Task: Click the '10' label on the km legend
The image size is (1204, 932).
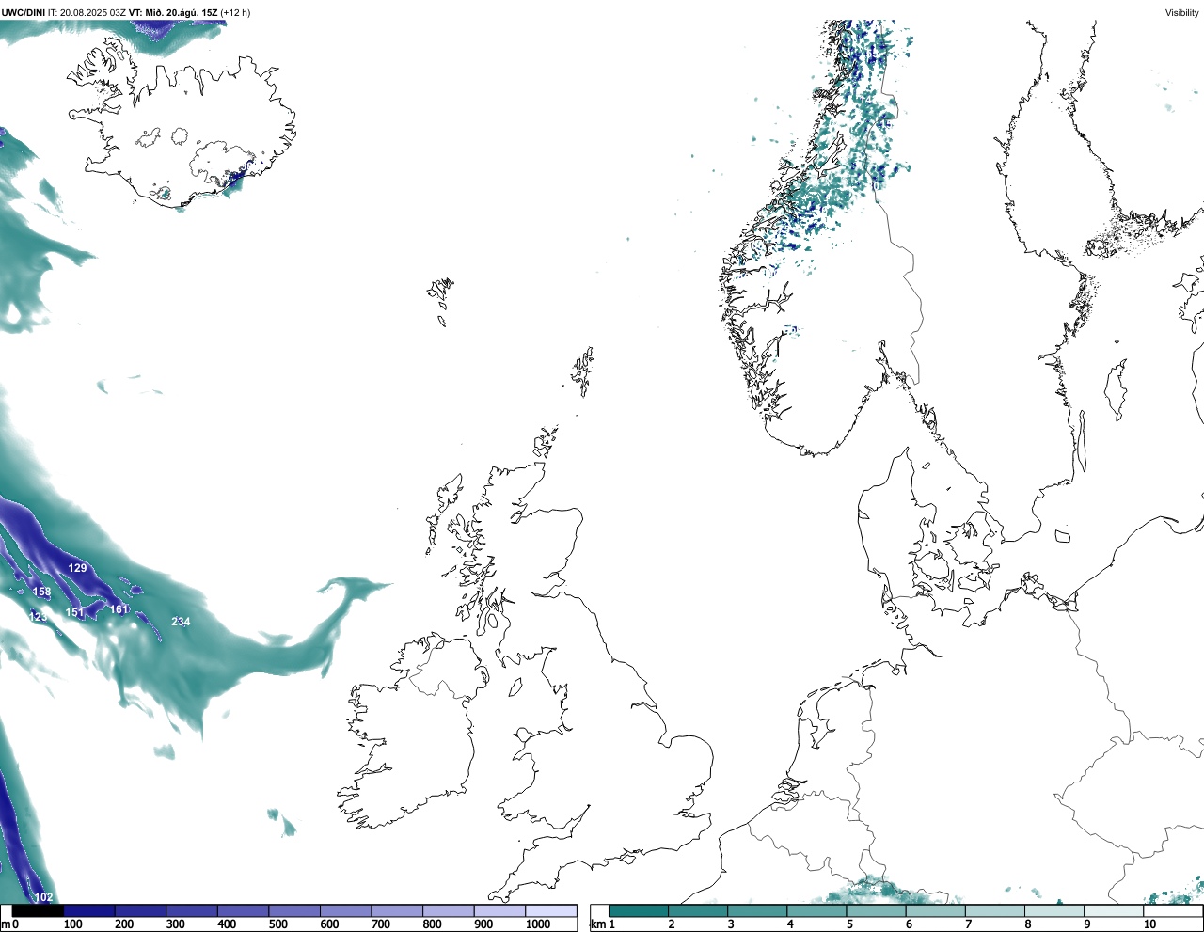Action: 1149,924
